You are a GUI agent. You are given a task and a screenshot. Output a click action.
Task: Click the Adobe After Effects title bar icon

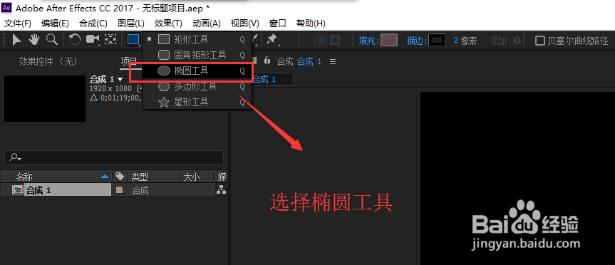coord(6,7)
